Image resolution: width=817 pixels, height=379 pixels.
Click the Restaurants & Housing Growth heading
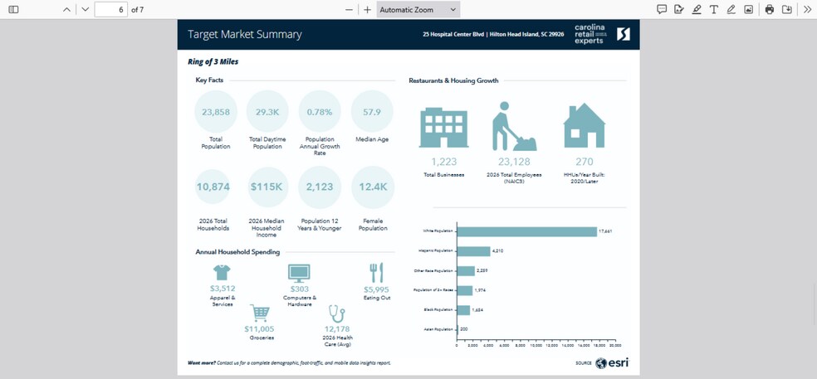(453, 80)
